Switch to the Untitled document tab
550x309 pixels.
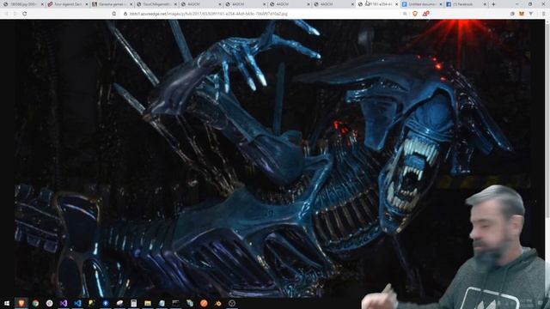pyautogui.click(x=421, y=4)
